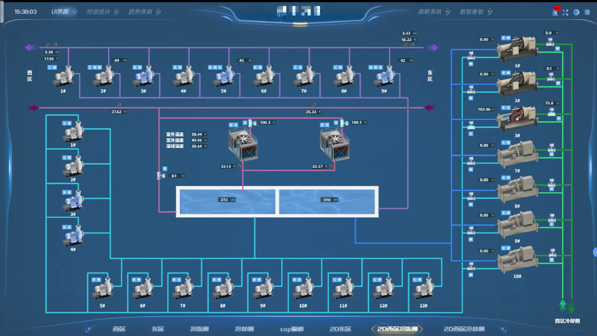
Task: Select top-row chilled pump 1#
Action: pos(64,77)
